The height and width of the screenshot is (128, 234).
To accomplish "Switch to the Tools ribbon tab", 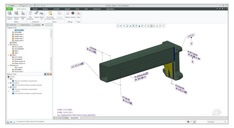I will point(77,9).
